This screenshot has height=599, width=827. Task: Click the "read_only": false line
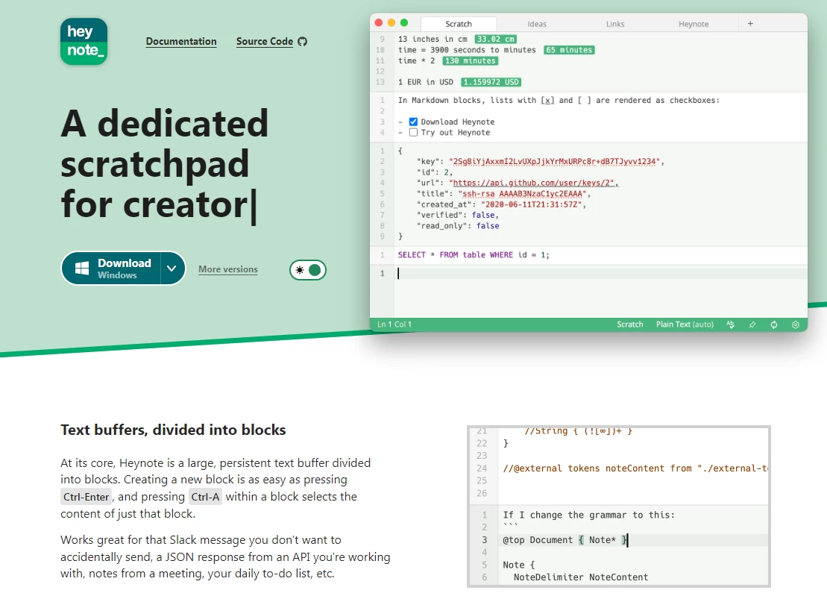pos(458,226)
